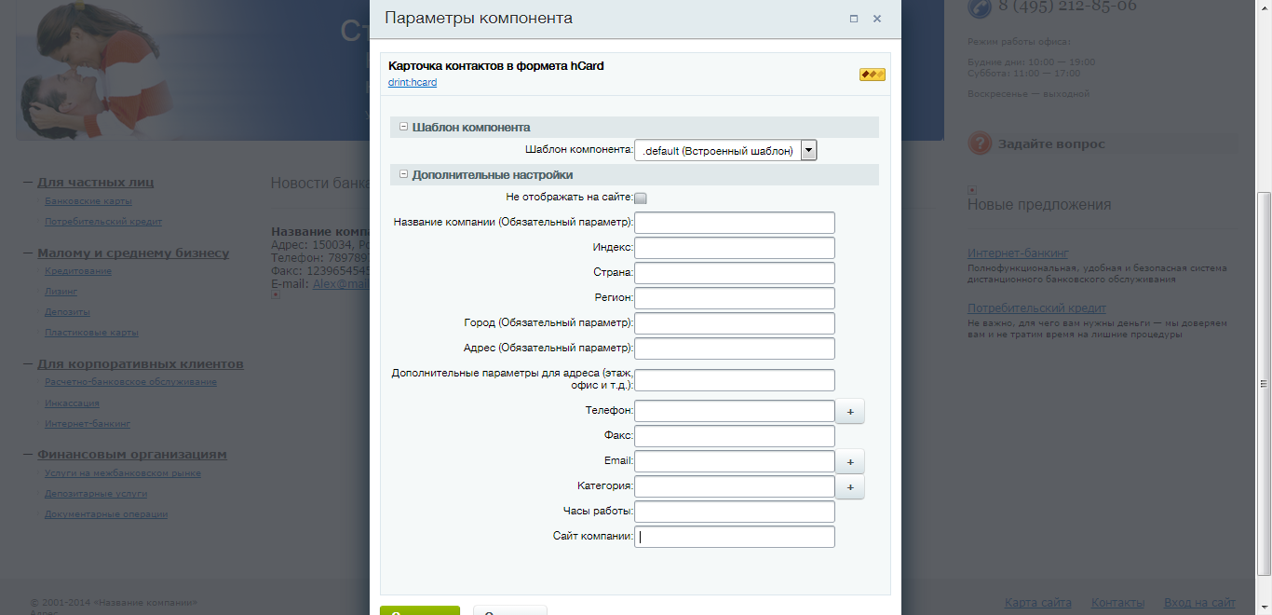
Task: Follow the Интернет-банкинг offer link
Action: click(1018, 253)
